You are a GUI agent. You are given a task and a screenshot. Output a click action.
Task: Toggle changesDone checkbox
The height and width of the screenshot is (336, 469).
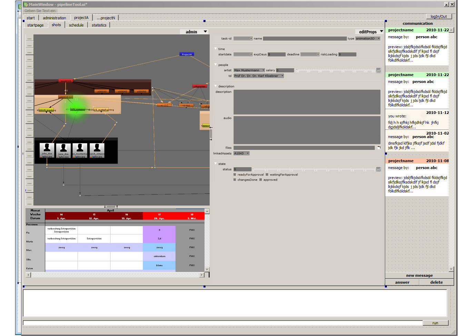pyautogui.click(x=235, y=180)
